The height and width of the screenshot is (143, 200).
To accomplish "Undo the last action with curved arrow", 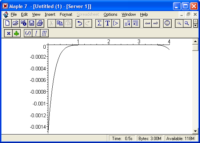I will [80, 23].
